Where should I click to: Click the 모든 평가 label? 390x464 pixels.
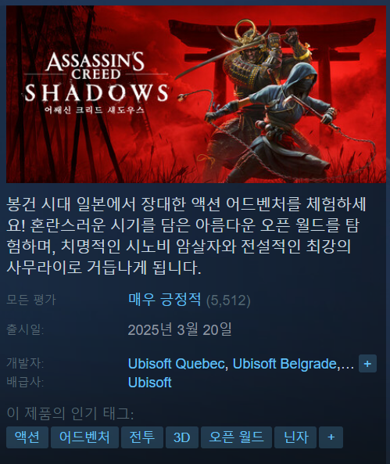click(31, 300)
